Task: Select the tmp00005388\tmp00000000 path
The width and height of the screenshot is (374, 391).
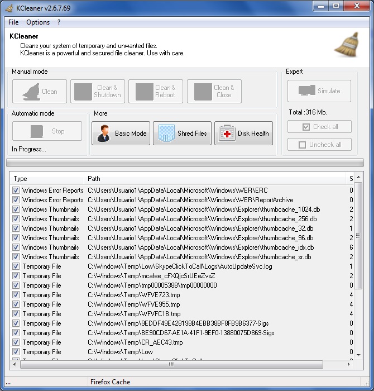Action: pos(152,285)
